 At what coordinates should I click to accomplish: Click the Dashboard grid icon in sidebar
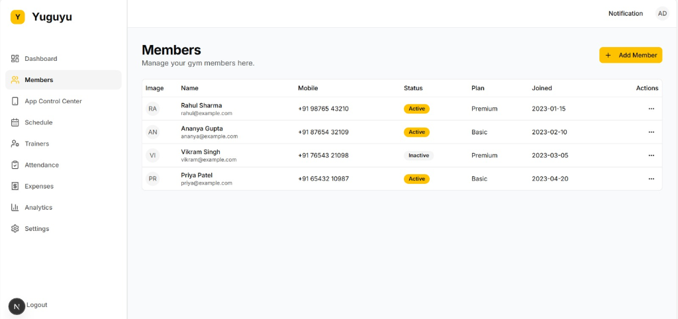pyautogui.click(x=15, y=59)
